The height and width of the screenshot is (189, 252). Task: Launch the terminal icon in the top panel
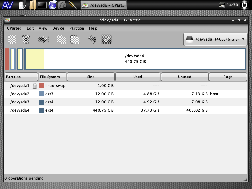(42, 5)
